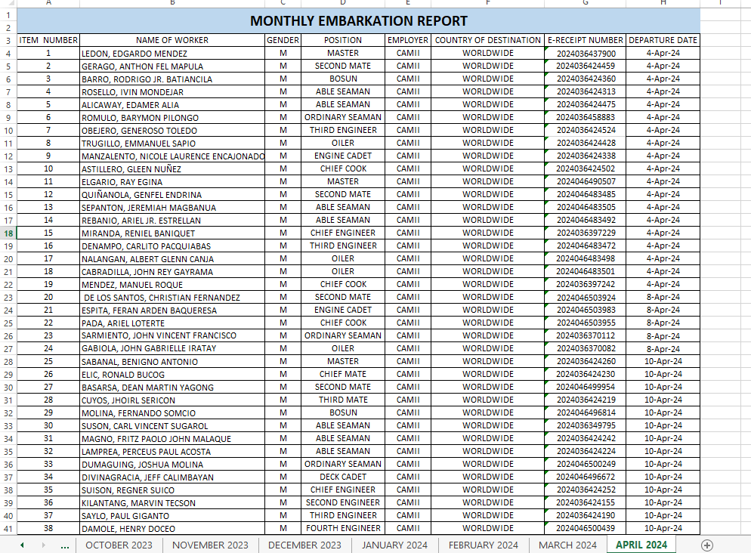
Task: Click cell GERAGO, ANTHON FEL MAPULA
Action: [172, 66]
